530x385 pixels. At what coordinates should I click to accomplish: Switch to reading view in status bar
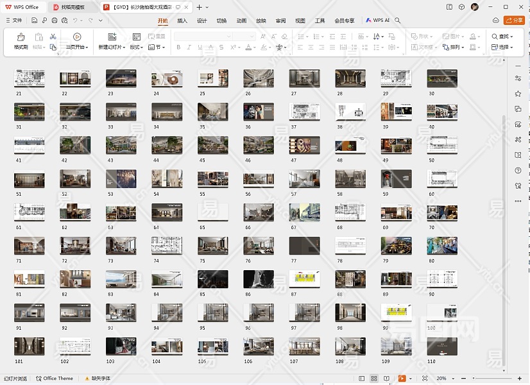386,379
